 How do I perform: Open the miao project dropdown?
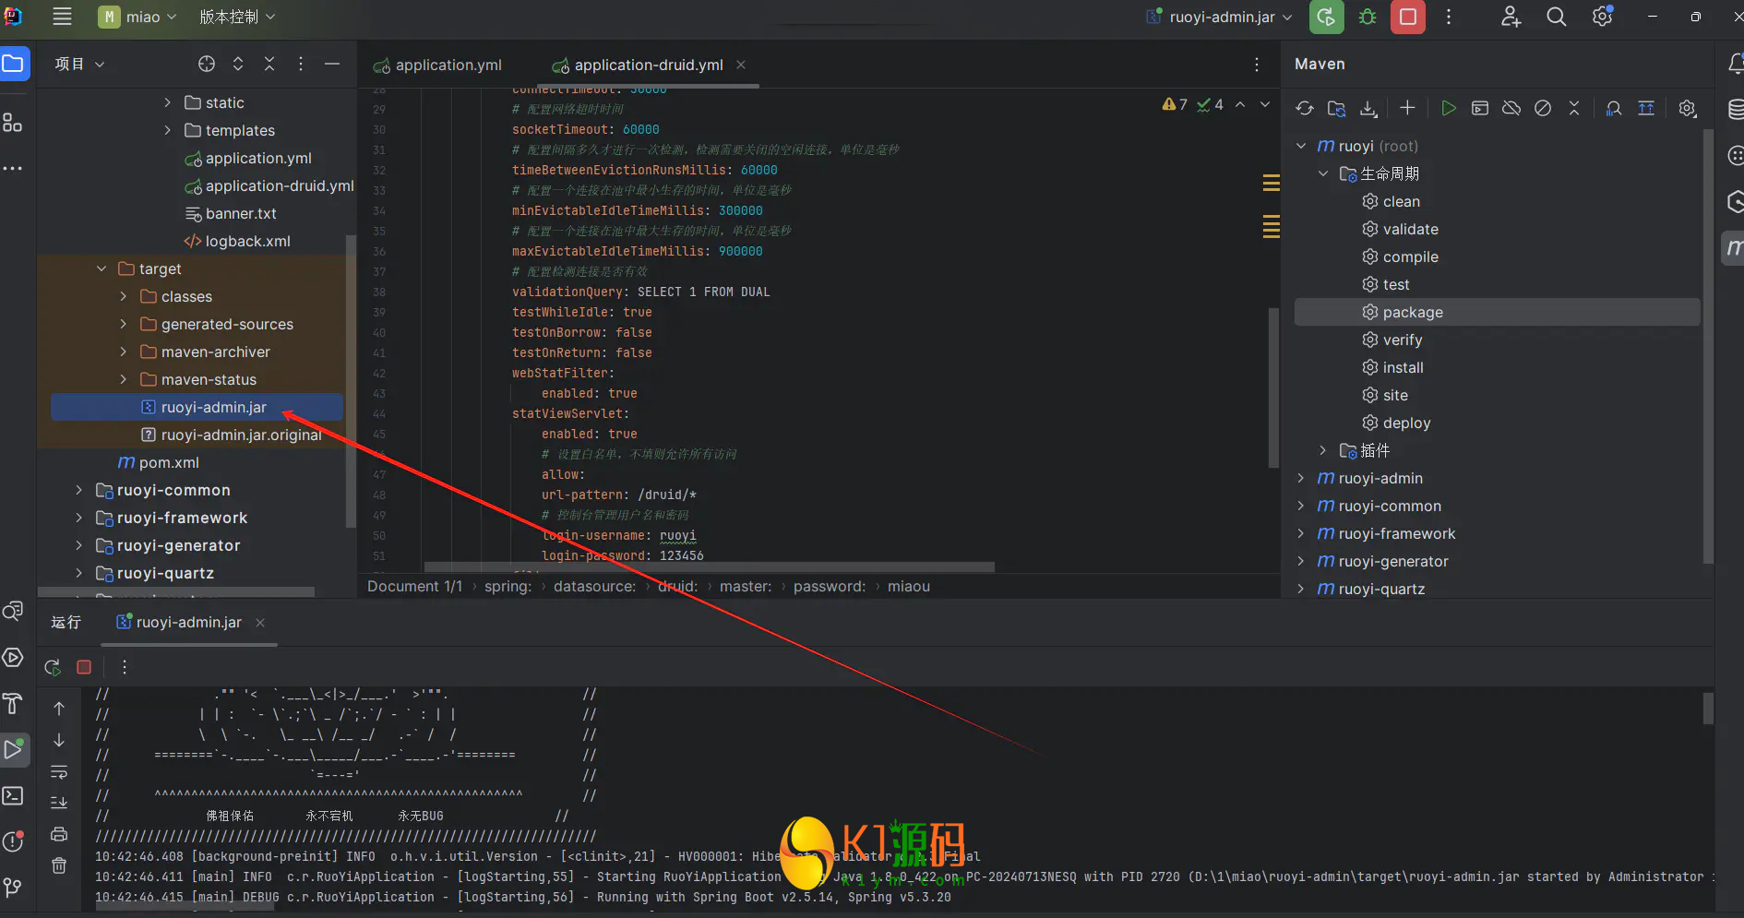click(x=138, y=18)
